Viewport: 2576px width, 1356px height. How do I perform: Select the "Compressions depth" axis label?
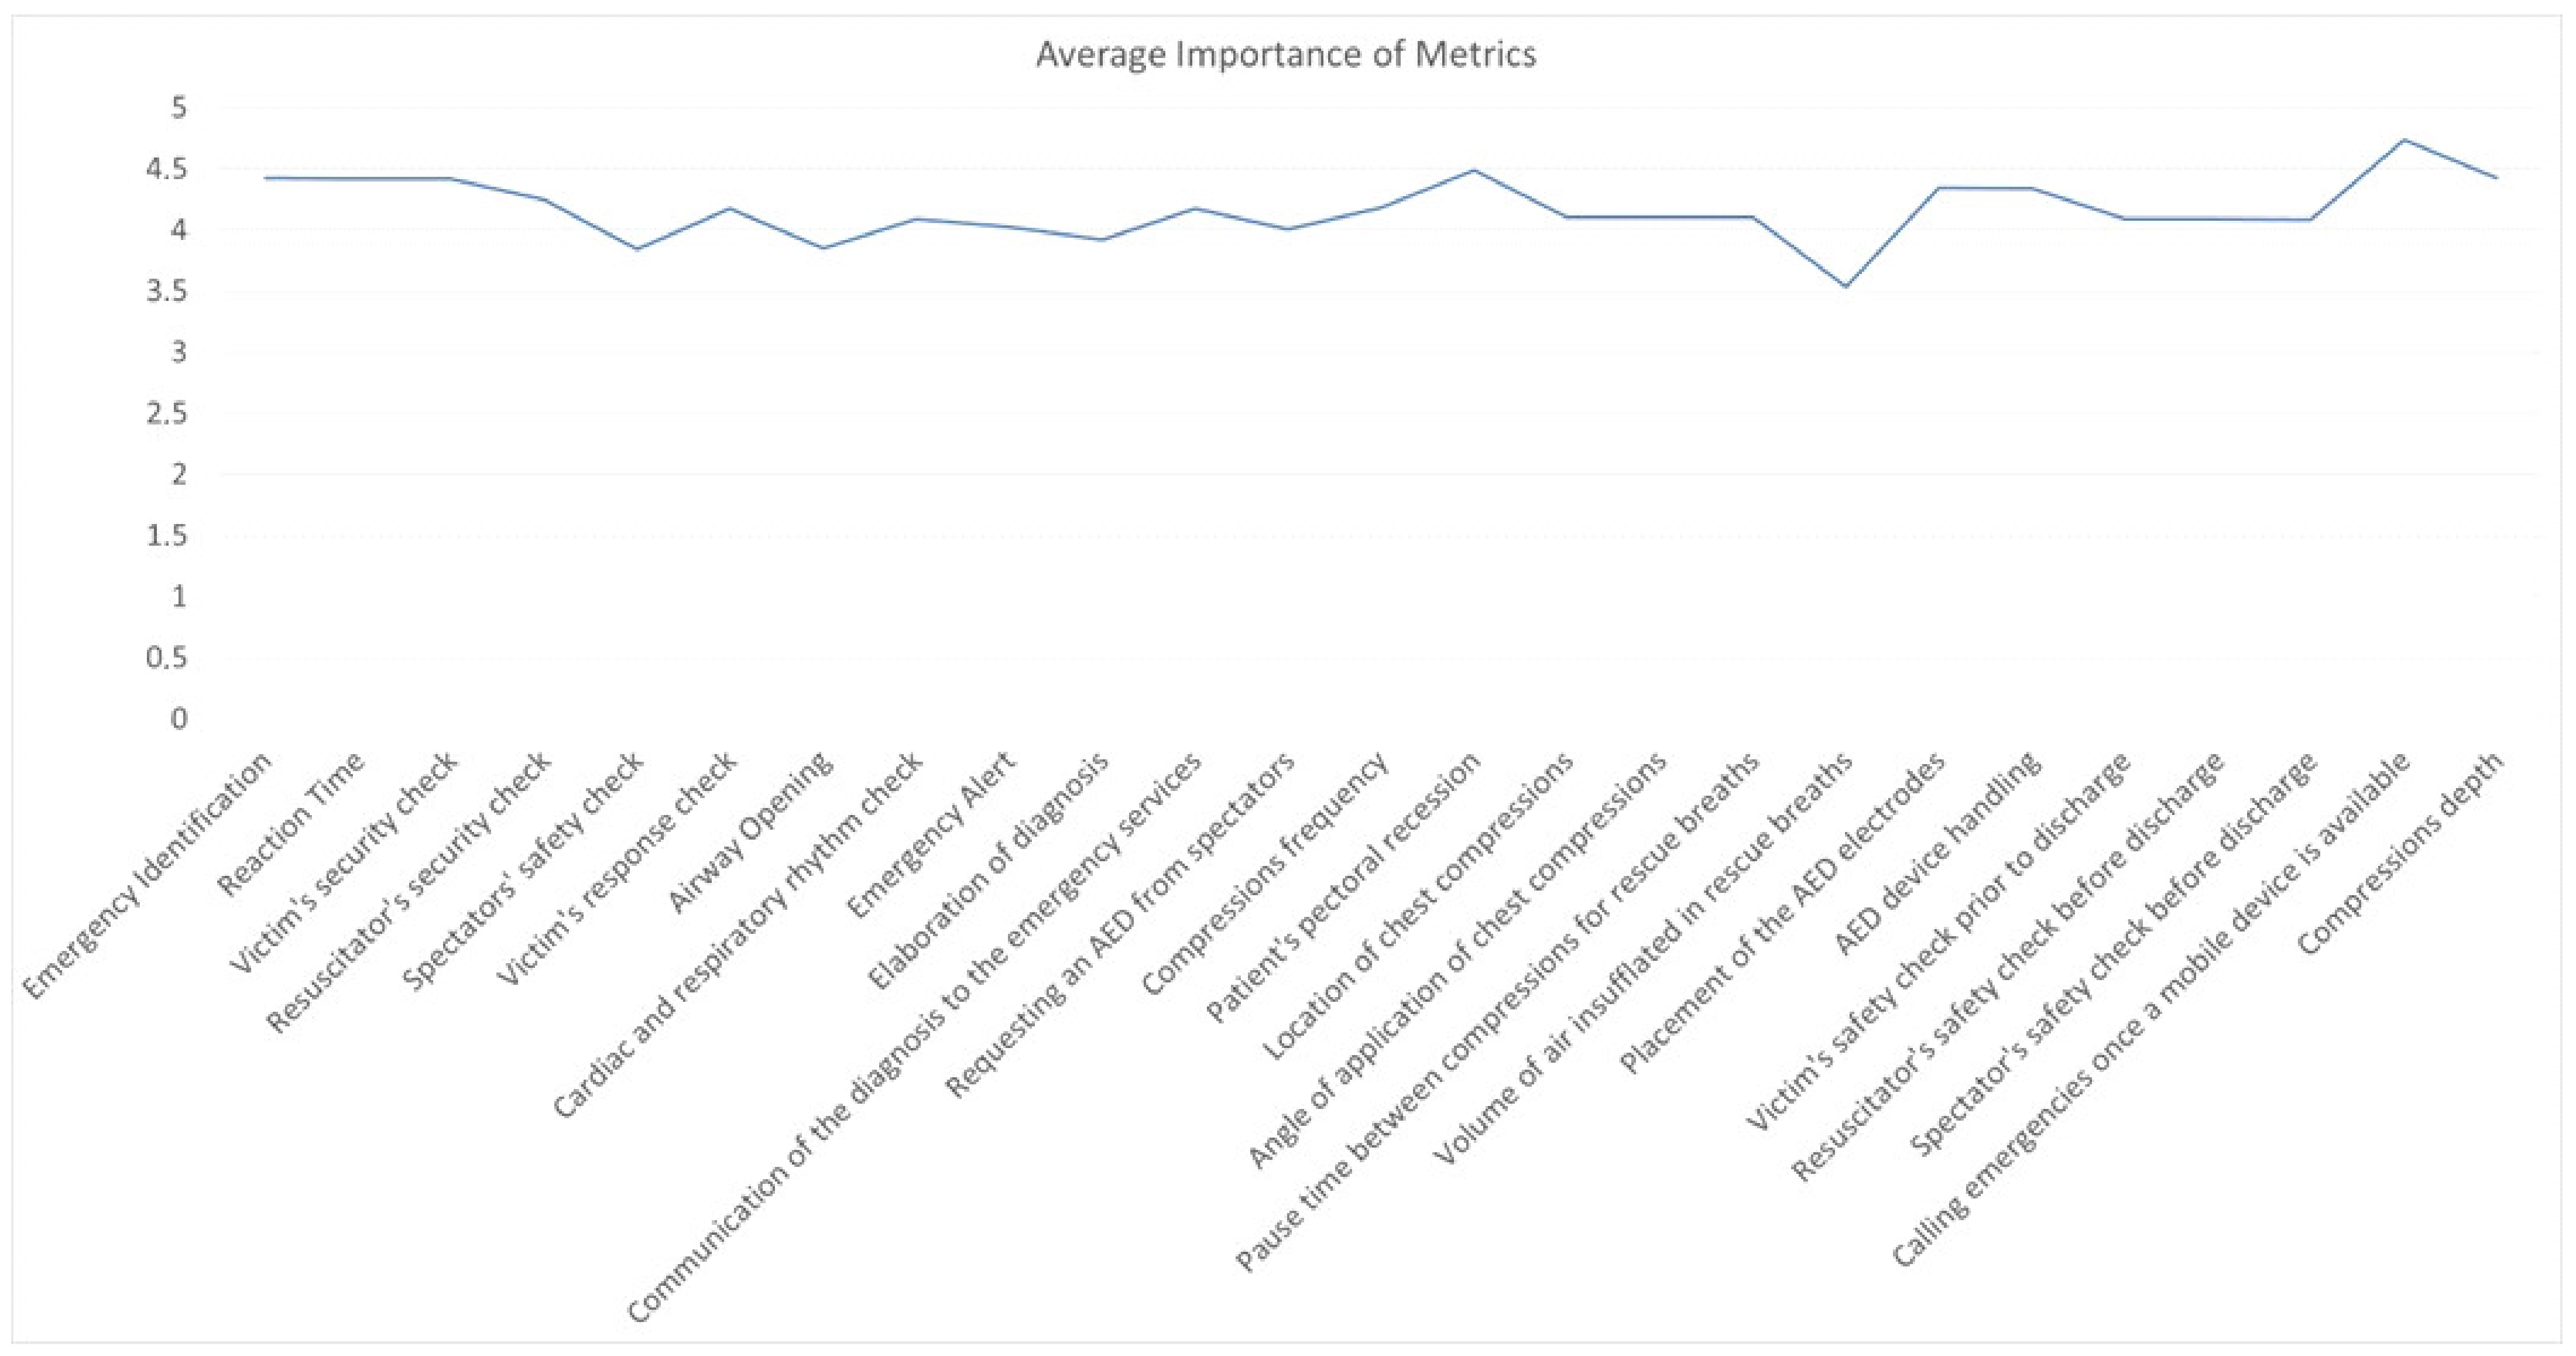(2401, 851)
